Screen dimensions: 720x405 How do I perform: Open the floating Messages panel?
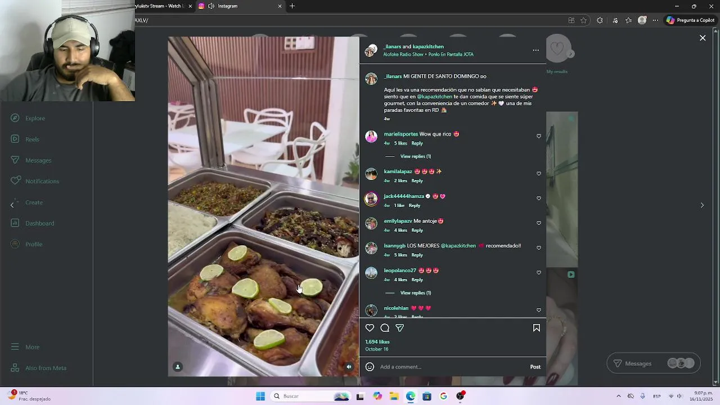(654, 363)
